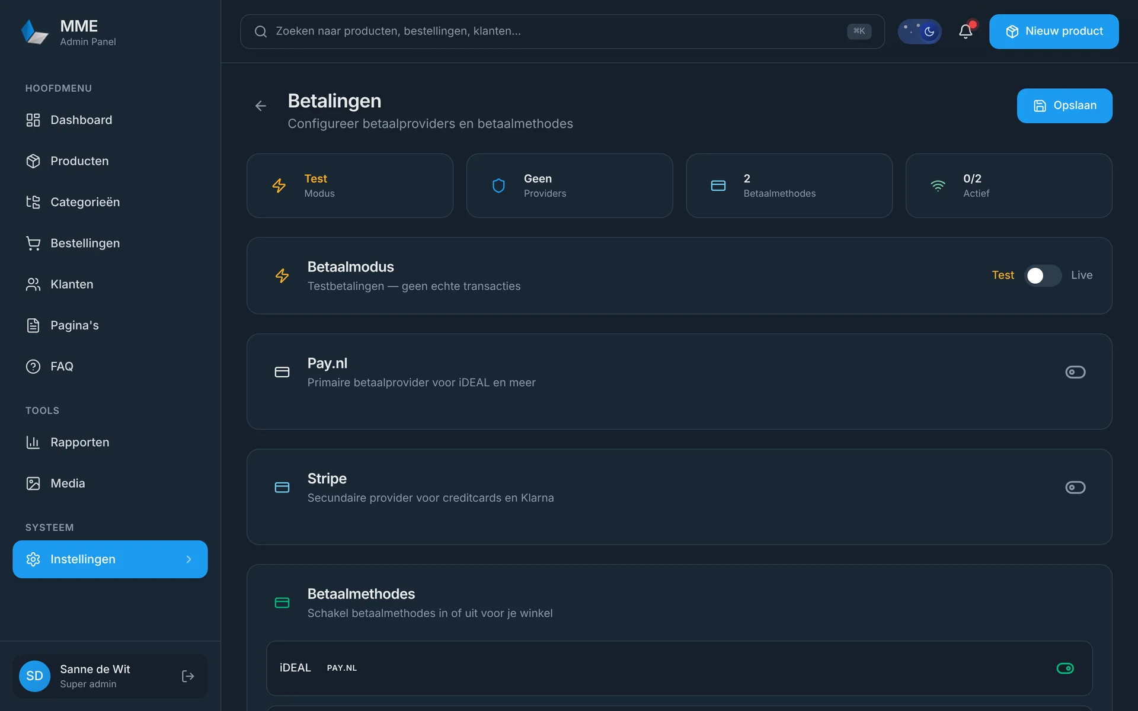Click the PAY.NL badge next to iDEAL
Screen dimensions: 1138x711
342,668
